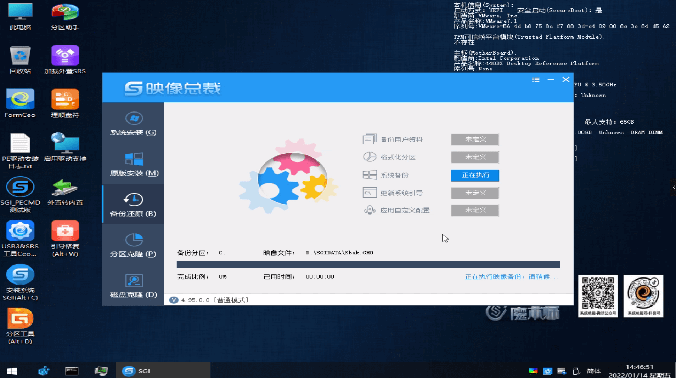Image resolution: width=676 pixels, height=378 pixels.
Task: Open 分区克隆 (P) sidebar tab
Action: [133, 245]
